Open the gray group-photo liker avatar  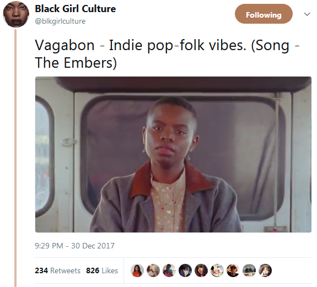249,270
